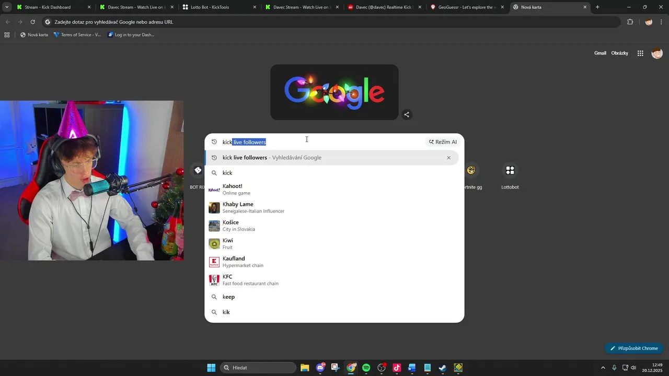Open TikTok app from the taskbar
669x376 pixels.
[x=397, y=368]
